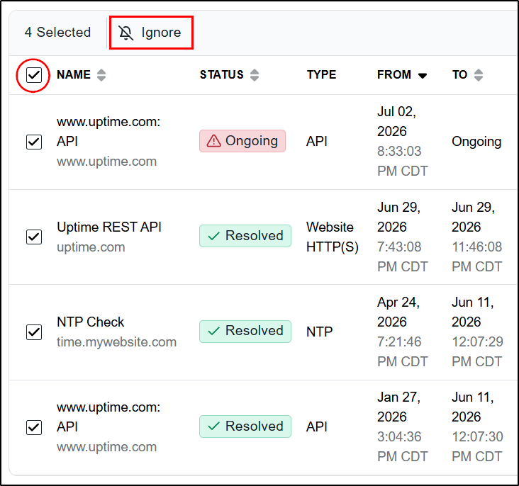Screen dimensions: 519x486
Task: Click checkmark icon in NTP Check Resolved badge
Action: point(214,331)
